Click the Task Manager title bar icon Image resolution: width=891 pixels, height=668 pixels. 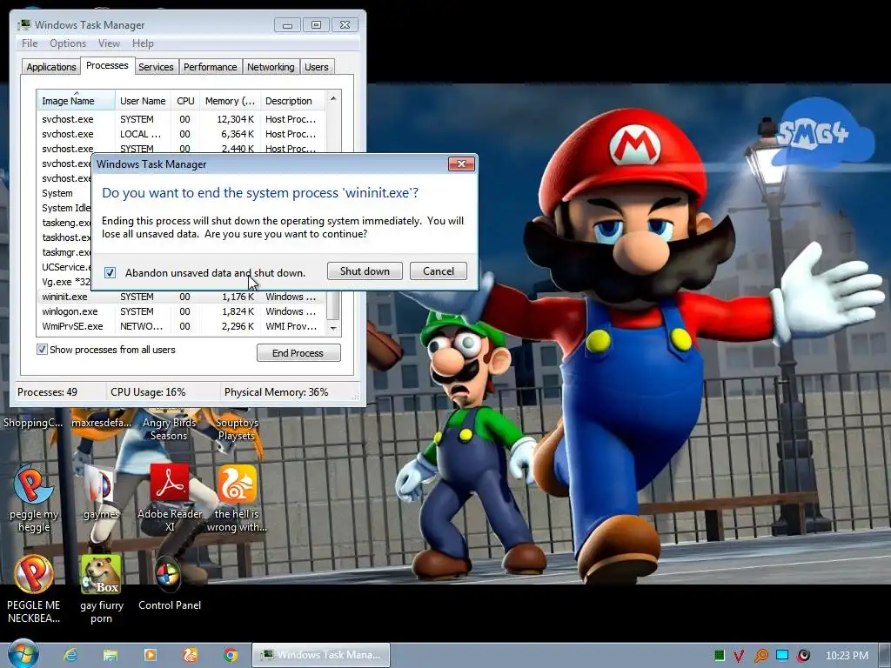coord(23,24)
